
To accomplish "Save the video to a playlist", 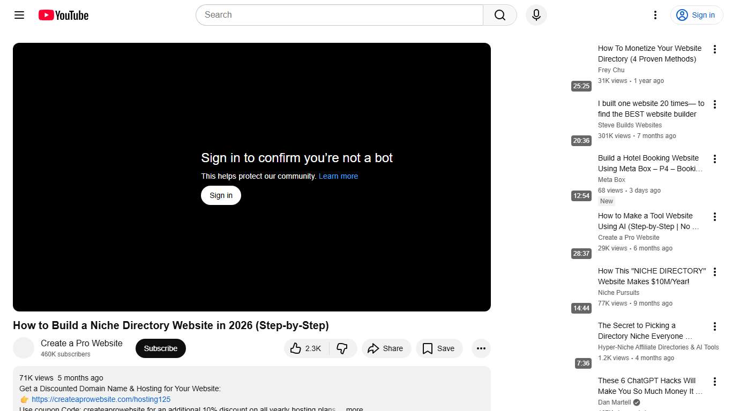I will pyautogui.click(x=439, y=348).
